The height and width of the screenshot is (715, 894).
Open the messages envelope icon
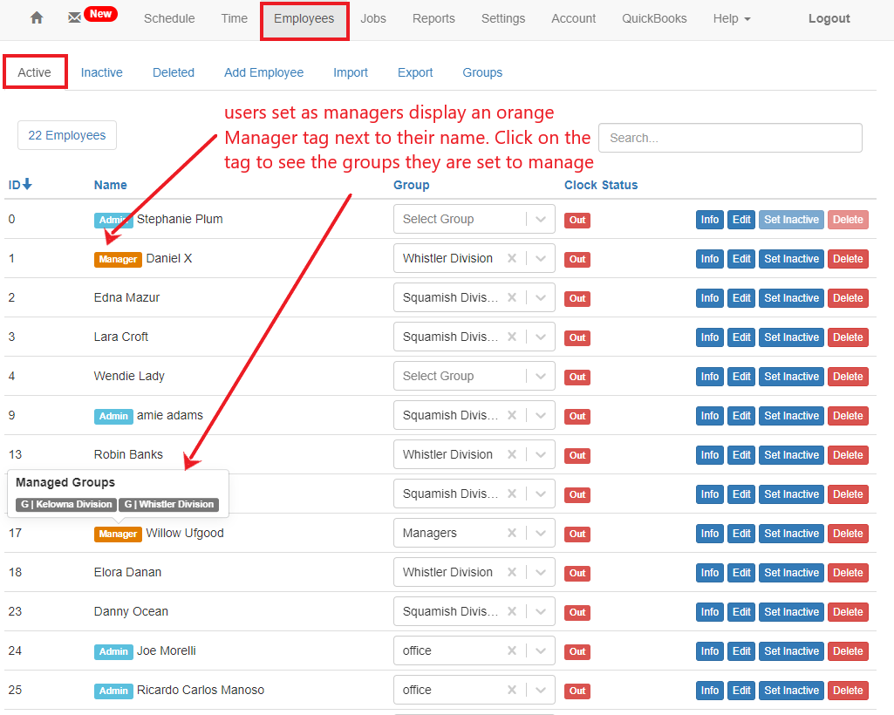coord(75,18)
